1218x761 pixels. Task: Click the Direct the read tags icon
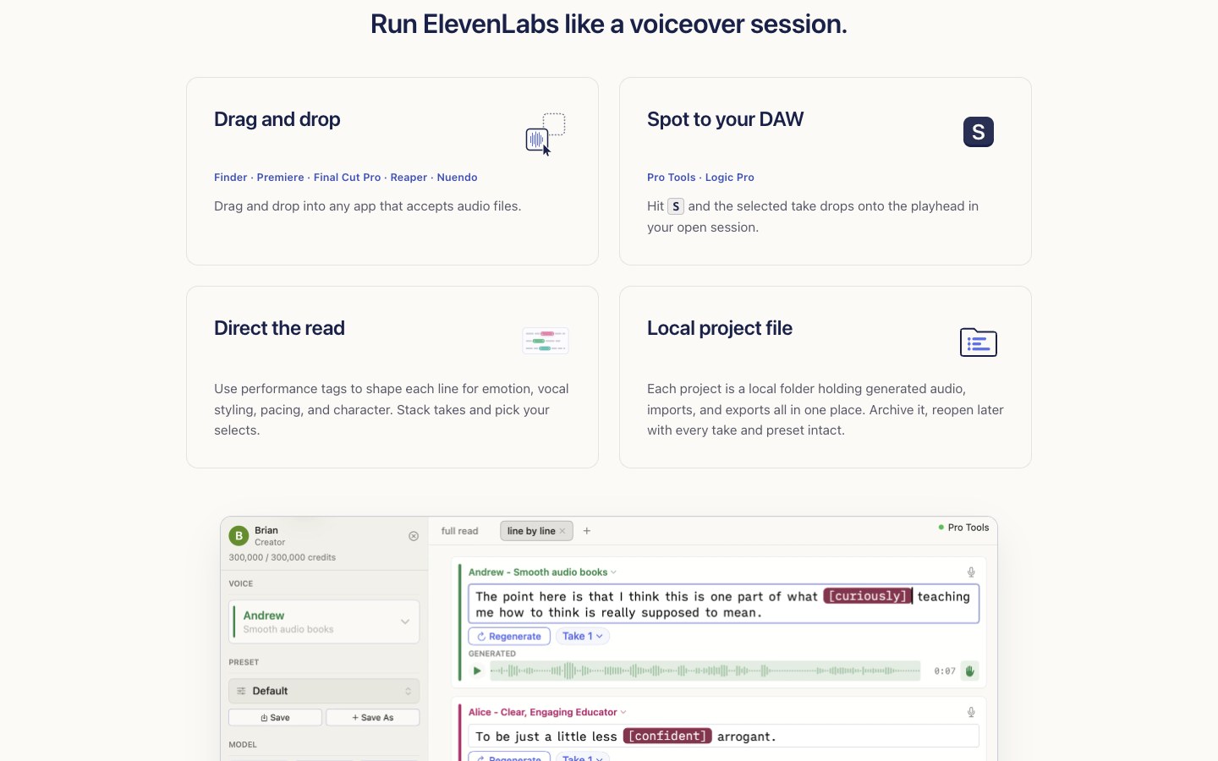pos(546,341)
